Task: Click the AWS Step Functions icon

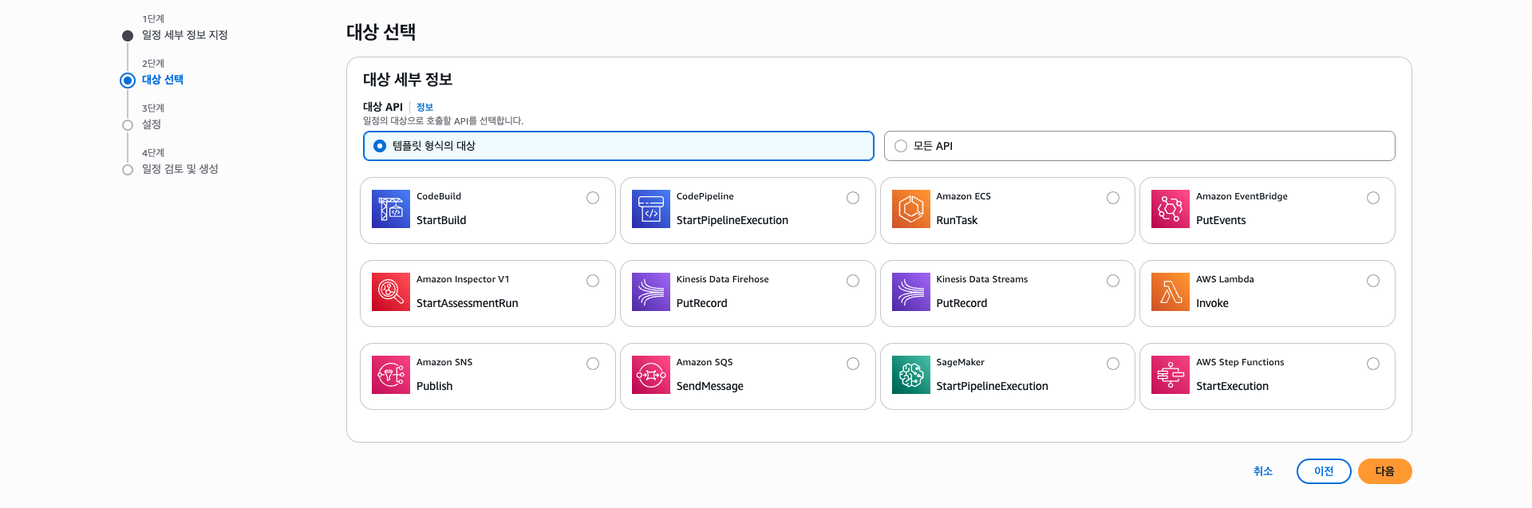Action: click(1171, 375)
